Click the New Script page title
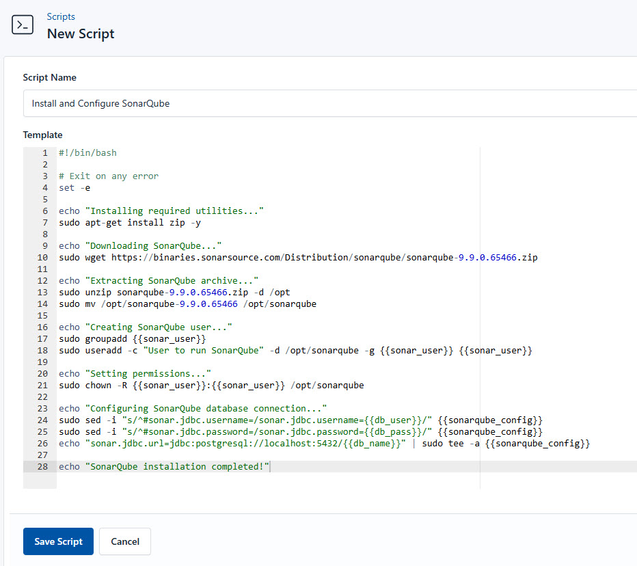Viewport: 637px width, 566px height. (x=80, y=33)
